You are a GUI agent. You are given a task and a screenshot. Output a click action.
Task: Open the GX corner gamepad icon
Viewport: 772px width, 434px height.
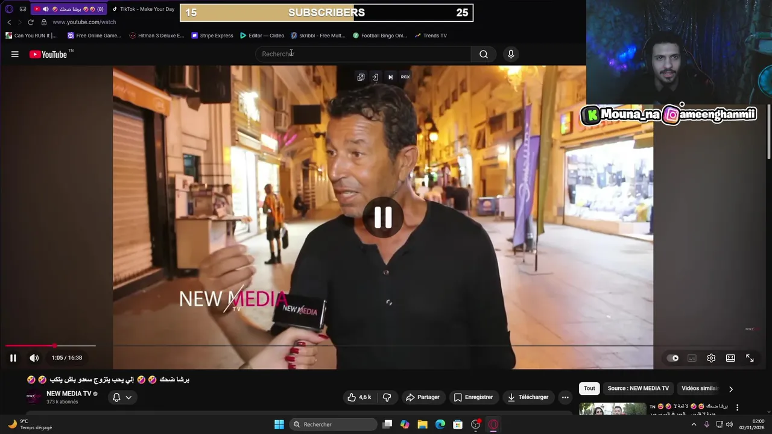[23, 9]
